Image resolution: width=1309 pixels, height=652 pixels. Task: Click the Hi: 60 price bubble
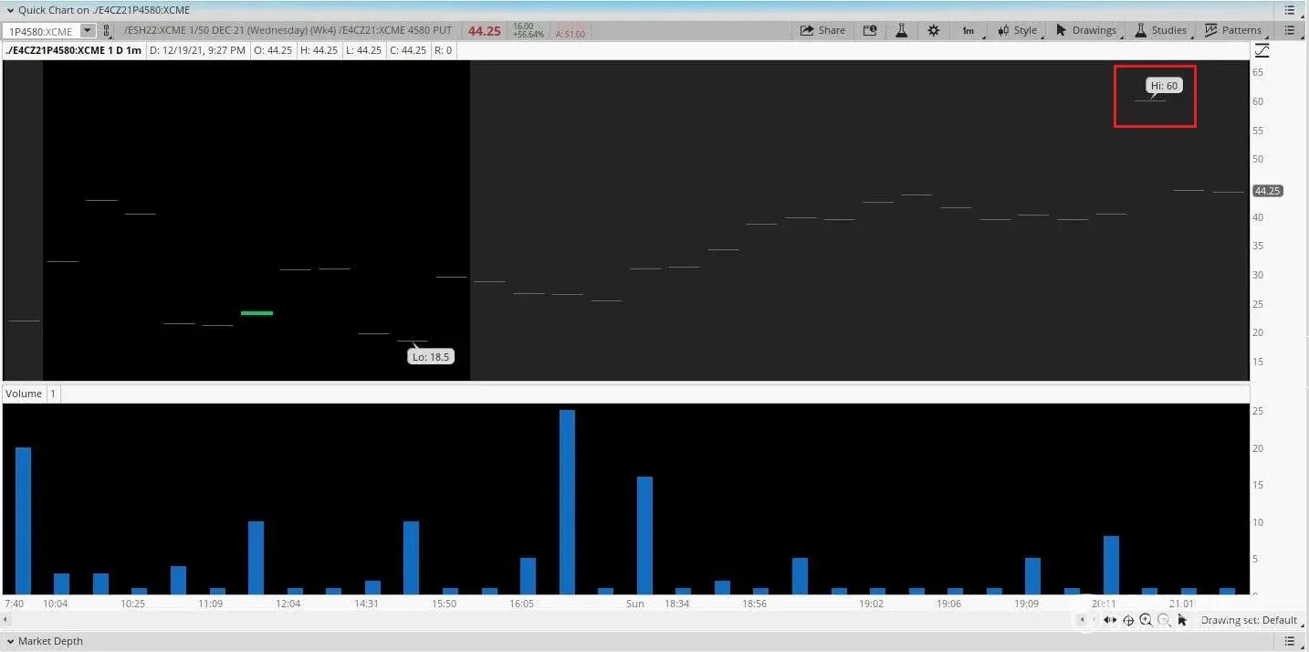click(1164, 86)
